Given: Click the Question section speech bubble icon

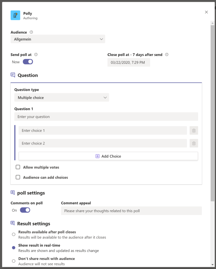Looking at the screenshot, I should [13, 75].
